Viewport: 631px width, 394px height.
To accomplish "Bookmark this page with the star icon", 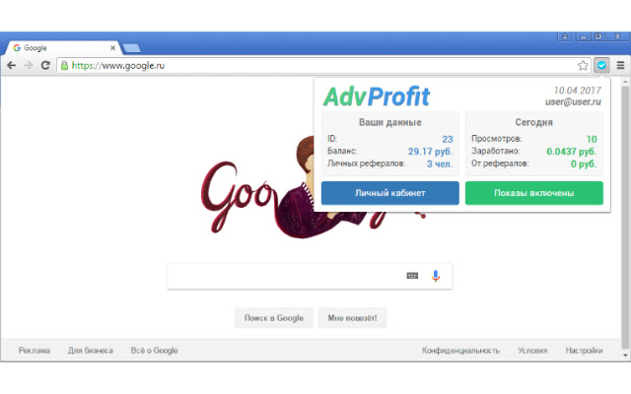I will point(583,66).
